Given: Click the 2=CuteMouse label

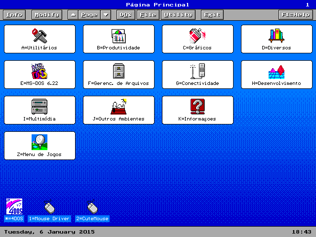Looking at the screenshot, I should pyautogui.click(x=92, y=219).
